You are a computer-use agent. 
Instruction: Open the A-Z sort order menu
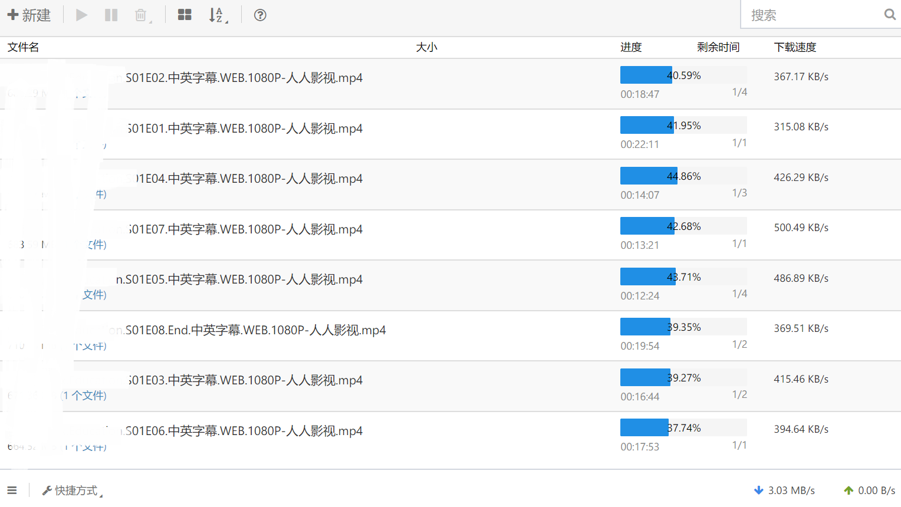pyautogui.click(x=218, y=15)
